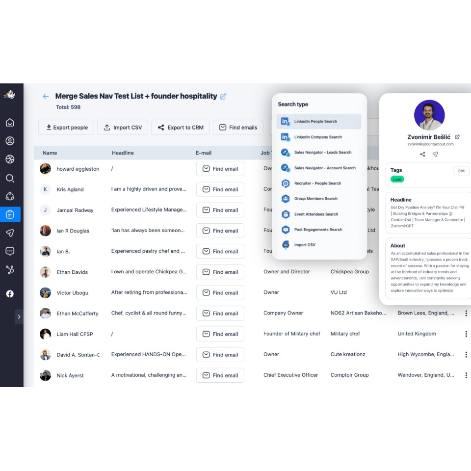Open Zvonimir Bešlić external profile link icon
471x471 pixels.
(x=457, y=137)
